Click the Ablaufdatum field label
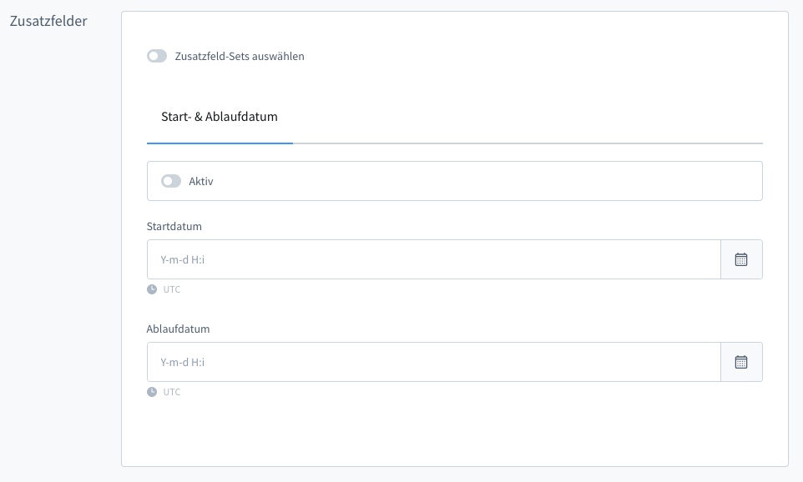803x482 pixels. tap(178, 329)
